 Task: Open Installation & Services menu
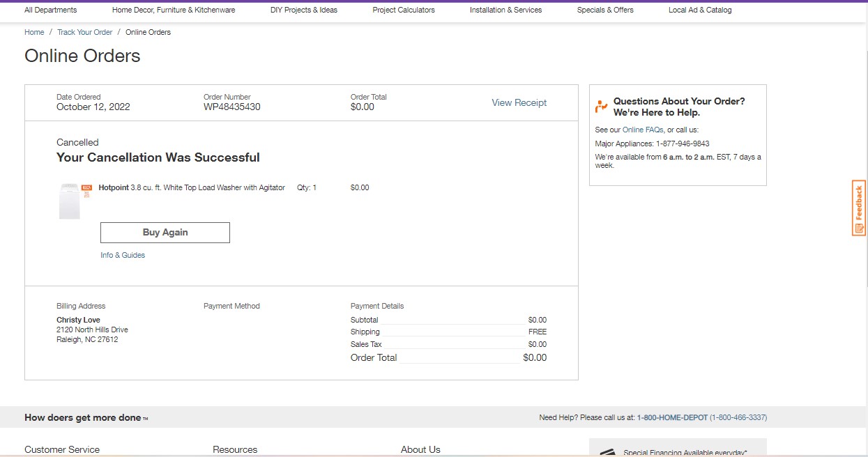505,10
